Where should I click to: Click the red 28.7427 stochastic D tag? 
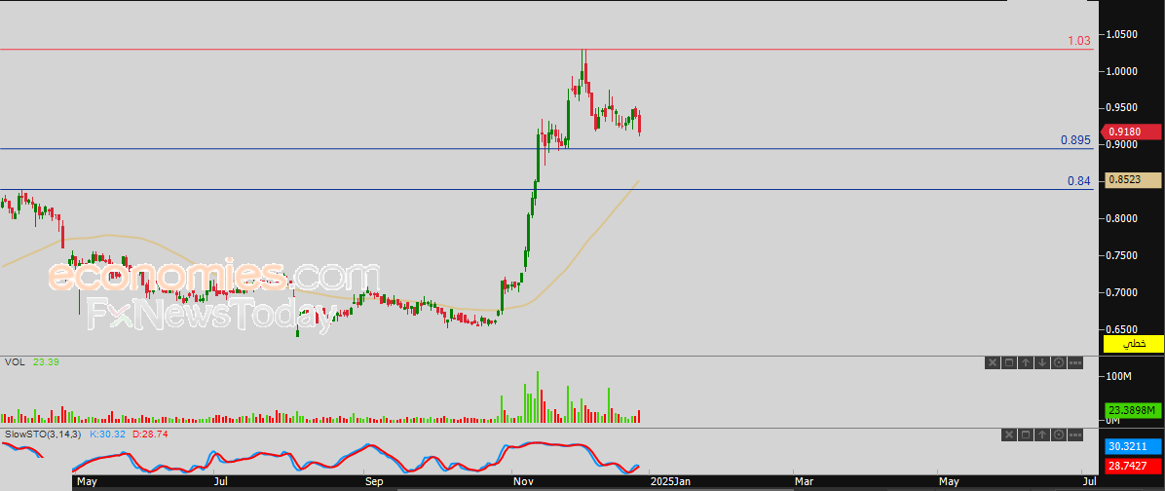pos(1134,465)
